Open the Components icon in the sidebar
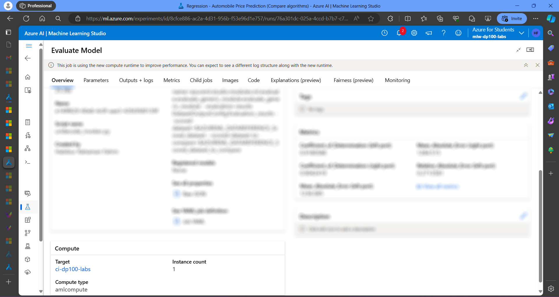Image resolution: width=559 pixels, height=297 pixels. click(x=28, y=220)
